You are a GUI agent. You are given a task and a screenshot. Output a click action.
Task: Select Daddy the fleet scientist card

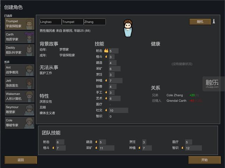click(x=20, y=50)
